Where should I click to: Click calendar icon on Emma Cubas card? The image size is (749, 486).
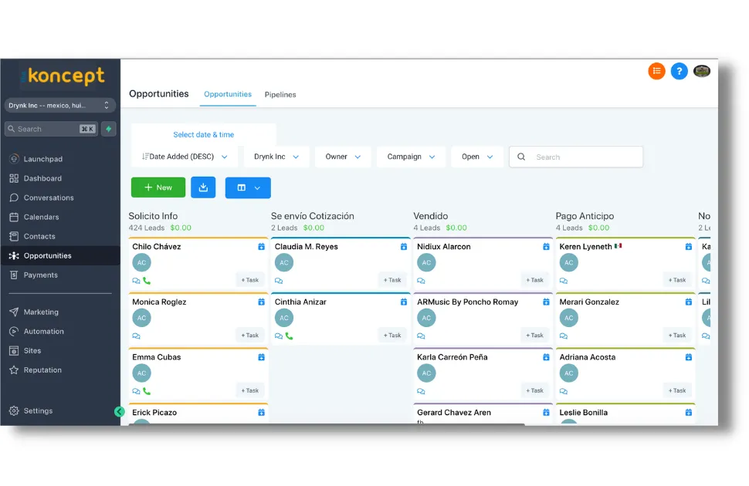[261, 358]
